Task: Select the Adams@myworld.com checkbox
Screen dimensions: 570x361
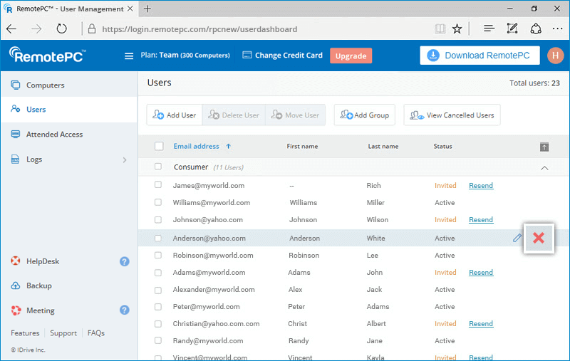Action: (157, 273)
